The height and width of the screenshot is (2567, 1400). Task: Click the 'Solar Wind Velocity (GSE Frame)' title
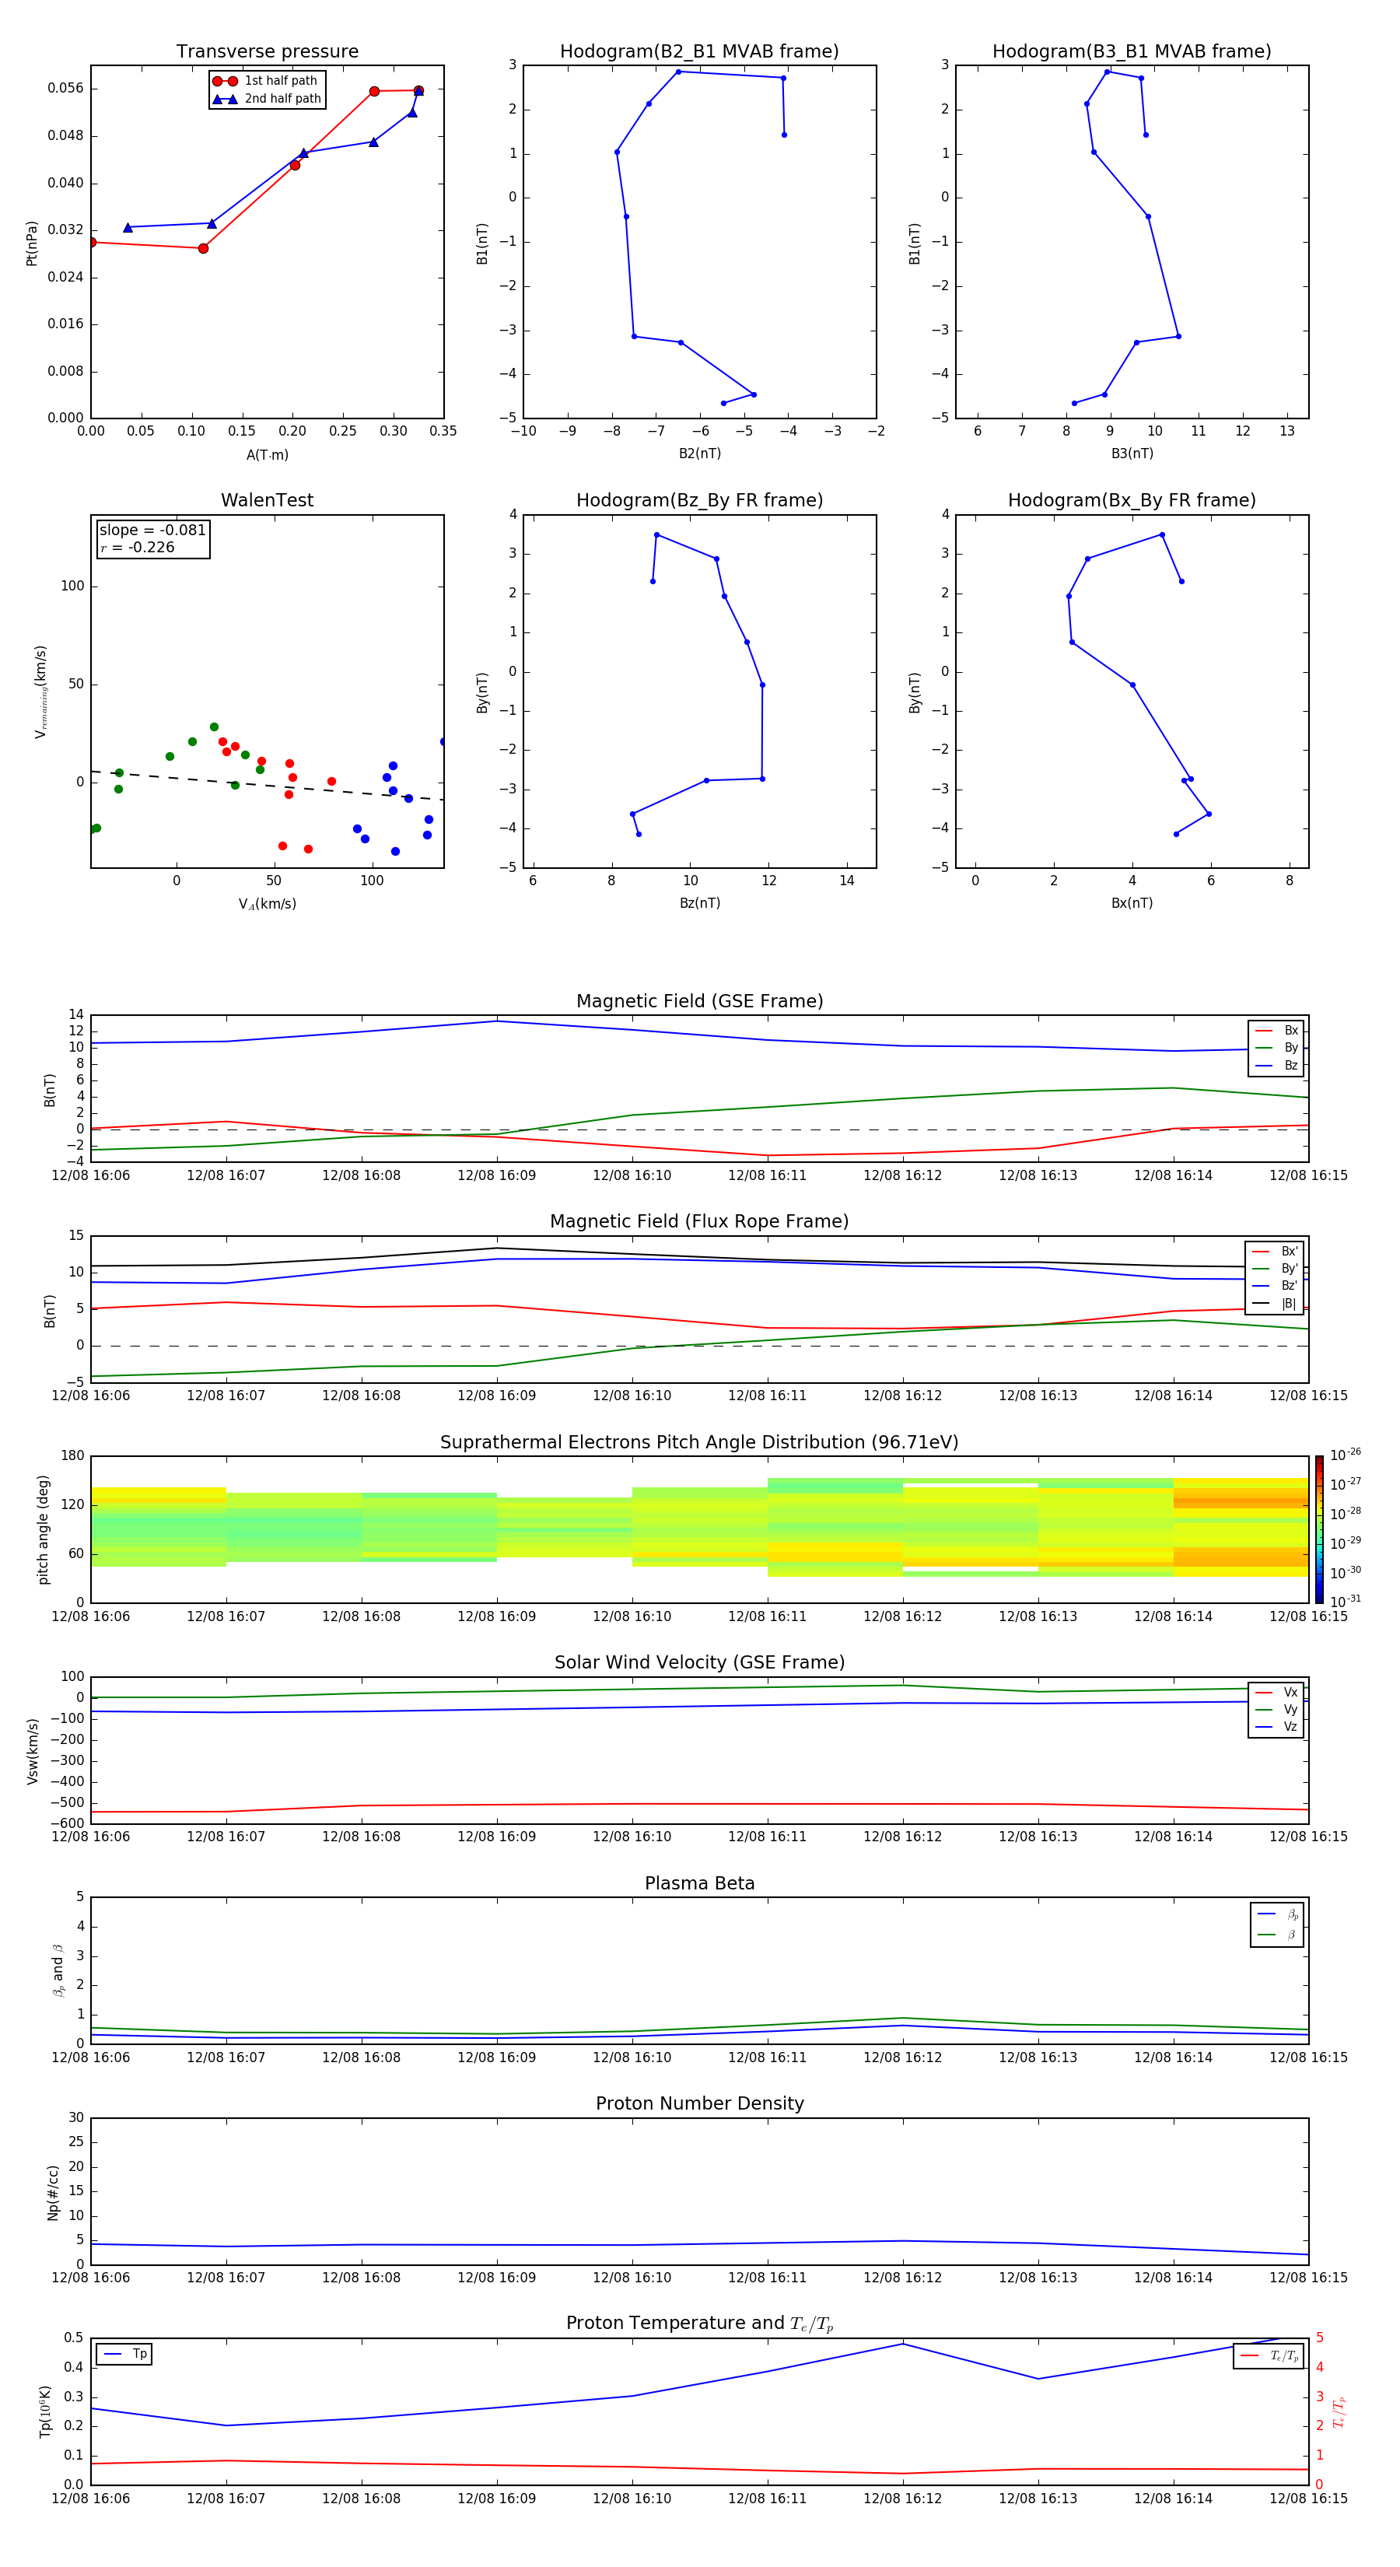(x=699, y=1663)
